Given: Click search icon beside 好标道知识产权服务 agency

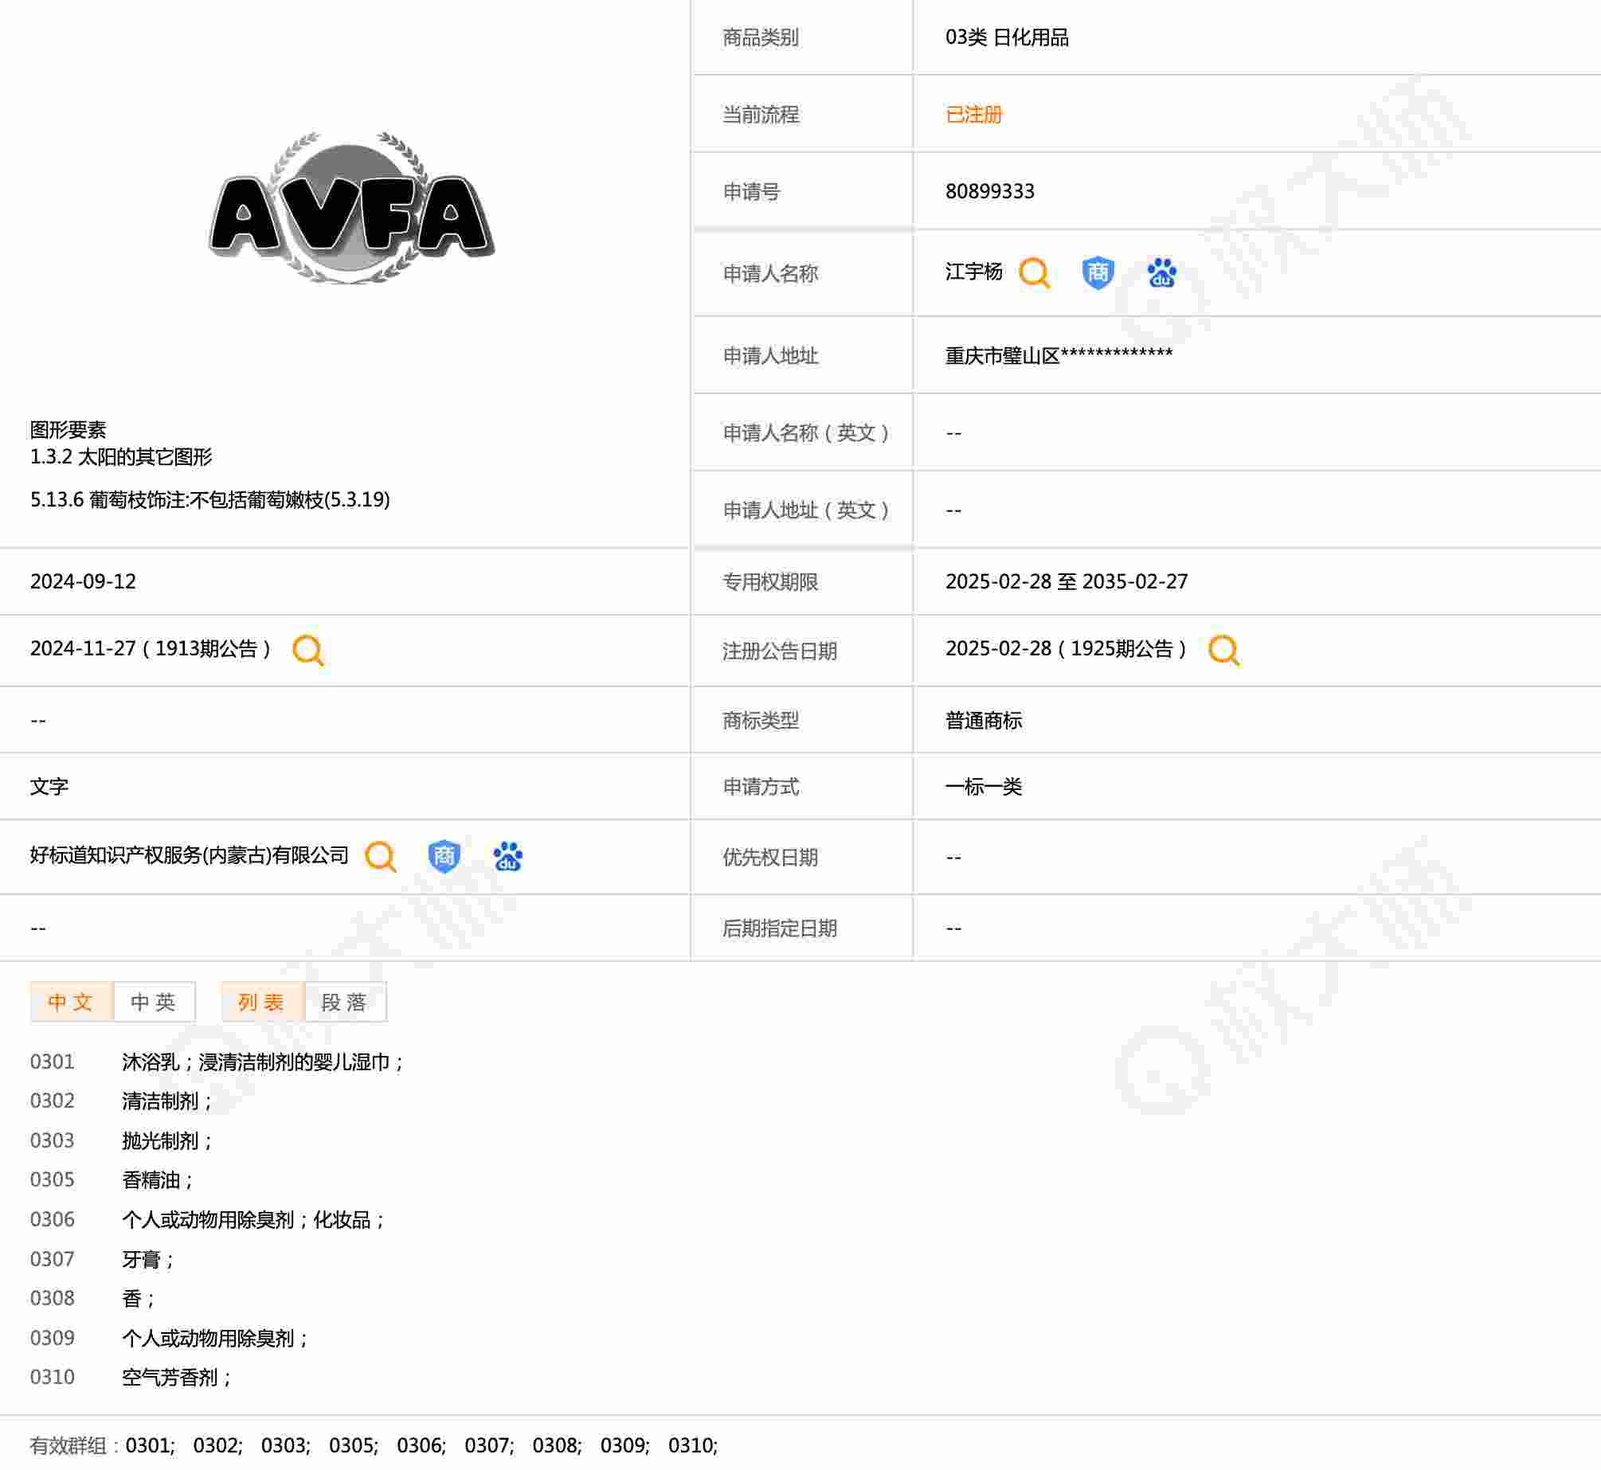Looking at the screenshot, I should (380, 857).
